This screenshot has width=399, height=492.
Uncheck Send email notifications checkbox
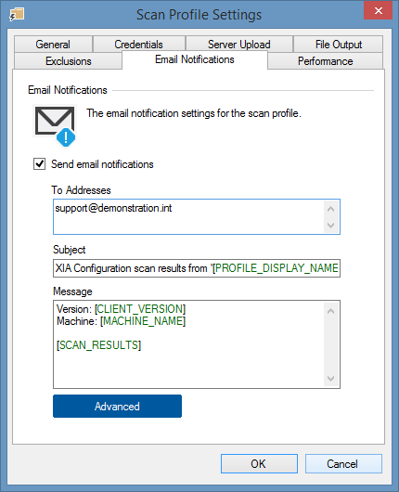tap(40, 164)
